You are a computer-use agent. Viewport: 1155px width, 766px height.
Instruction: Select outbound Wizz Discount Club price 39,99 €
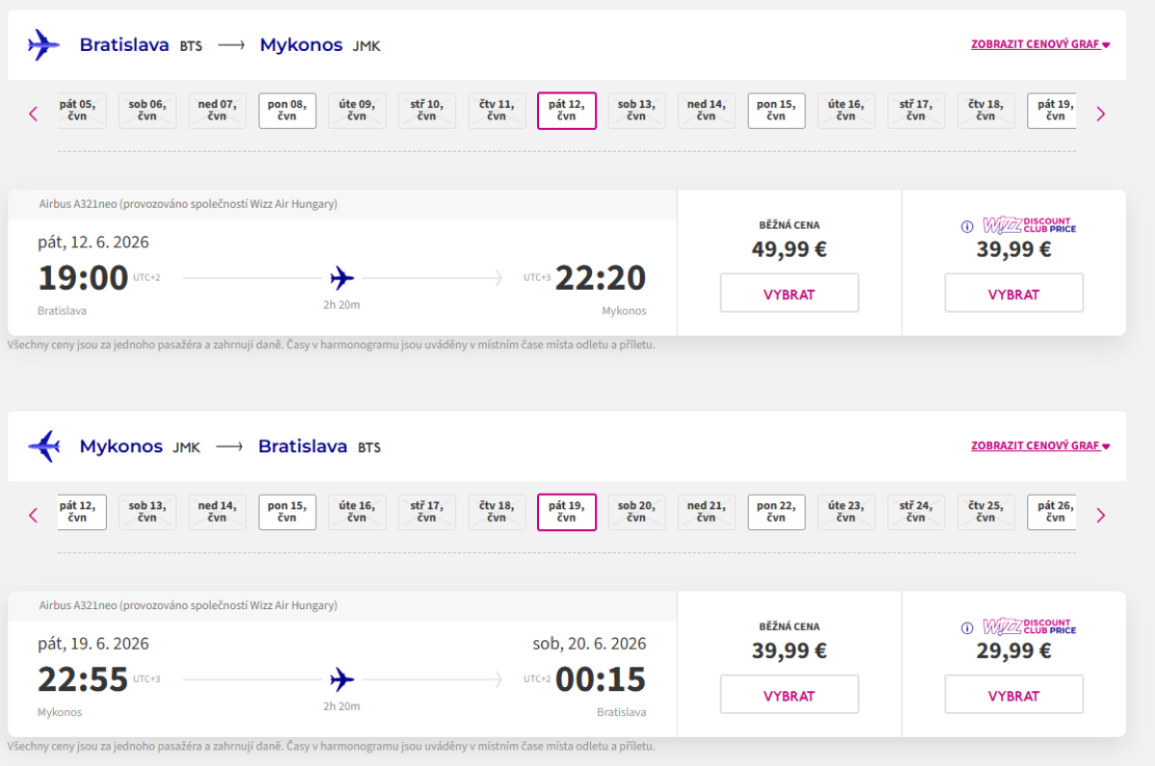(x=1014, y=294)
